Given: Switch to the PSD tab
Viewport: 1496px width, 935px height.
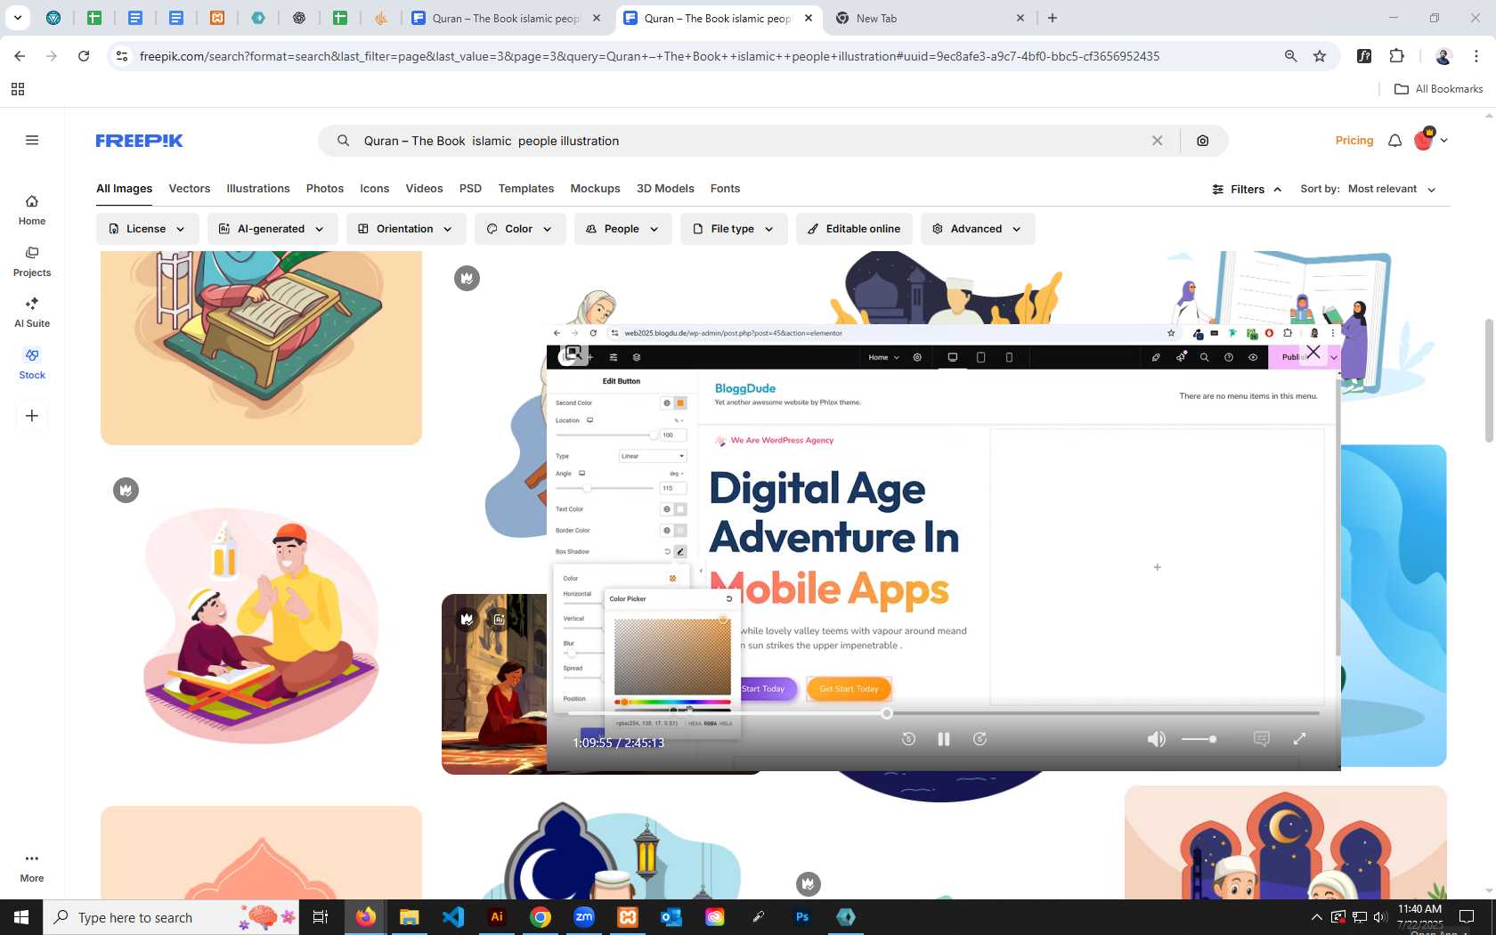Looking at the screenshot, I should pos(470,189).
